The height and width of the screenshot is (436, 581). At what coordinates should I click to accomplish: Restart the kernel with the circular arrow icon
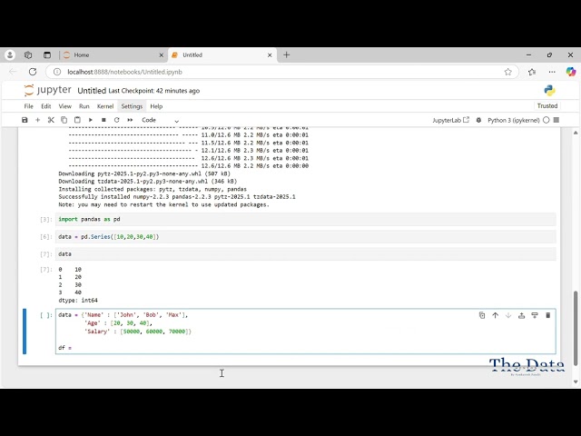[117, 120]
